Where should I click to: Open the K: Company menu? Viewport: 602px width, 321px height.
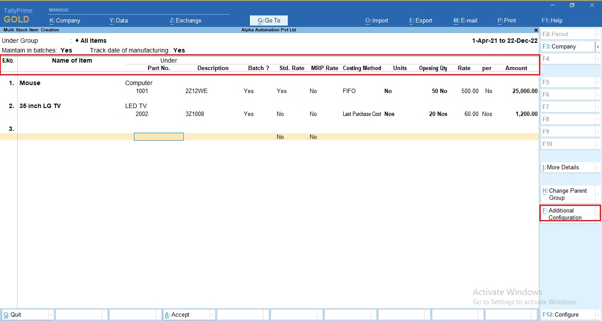[x=64, y=20]
